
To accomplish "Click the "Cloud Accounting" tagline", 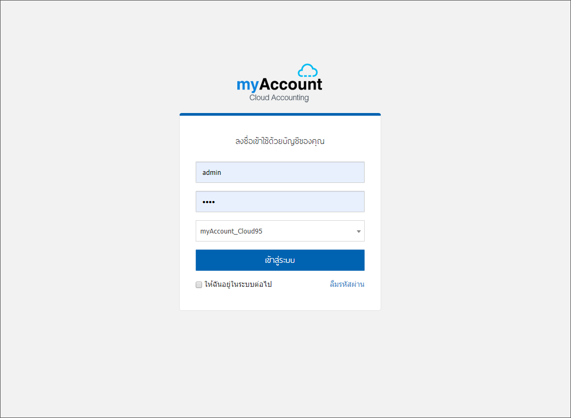I will click(279, 98).
